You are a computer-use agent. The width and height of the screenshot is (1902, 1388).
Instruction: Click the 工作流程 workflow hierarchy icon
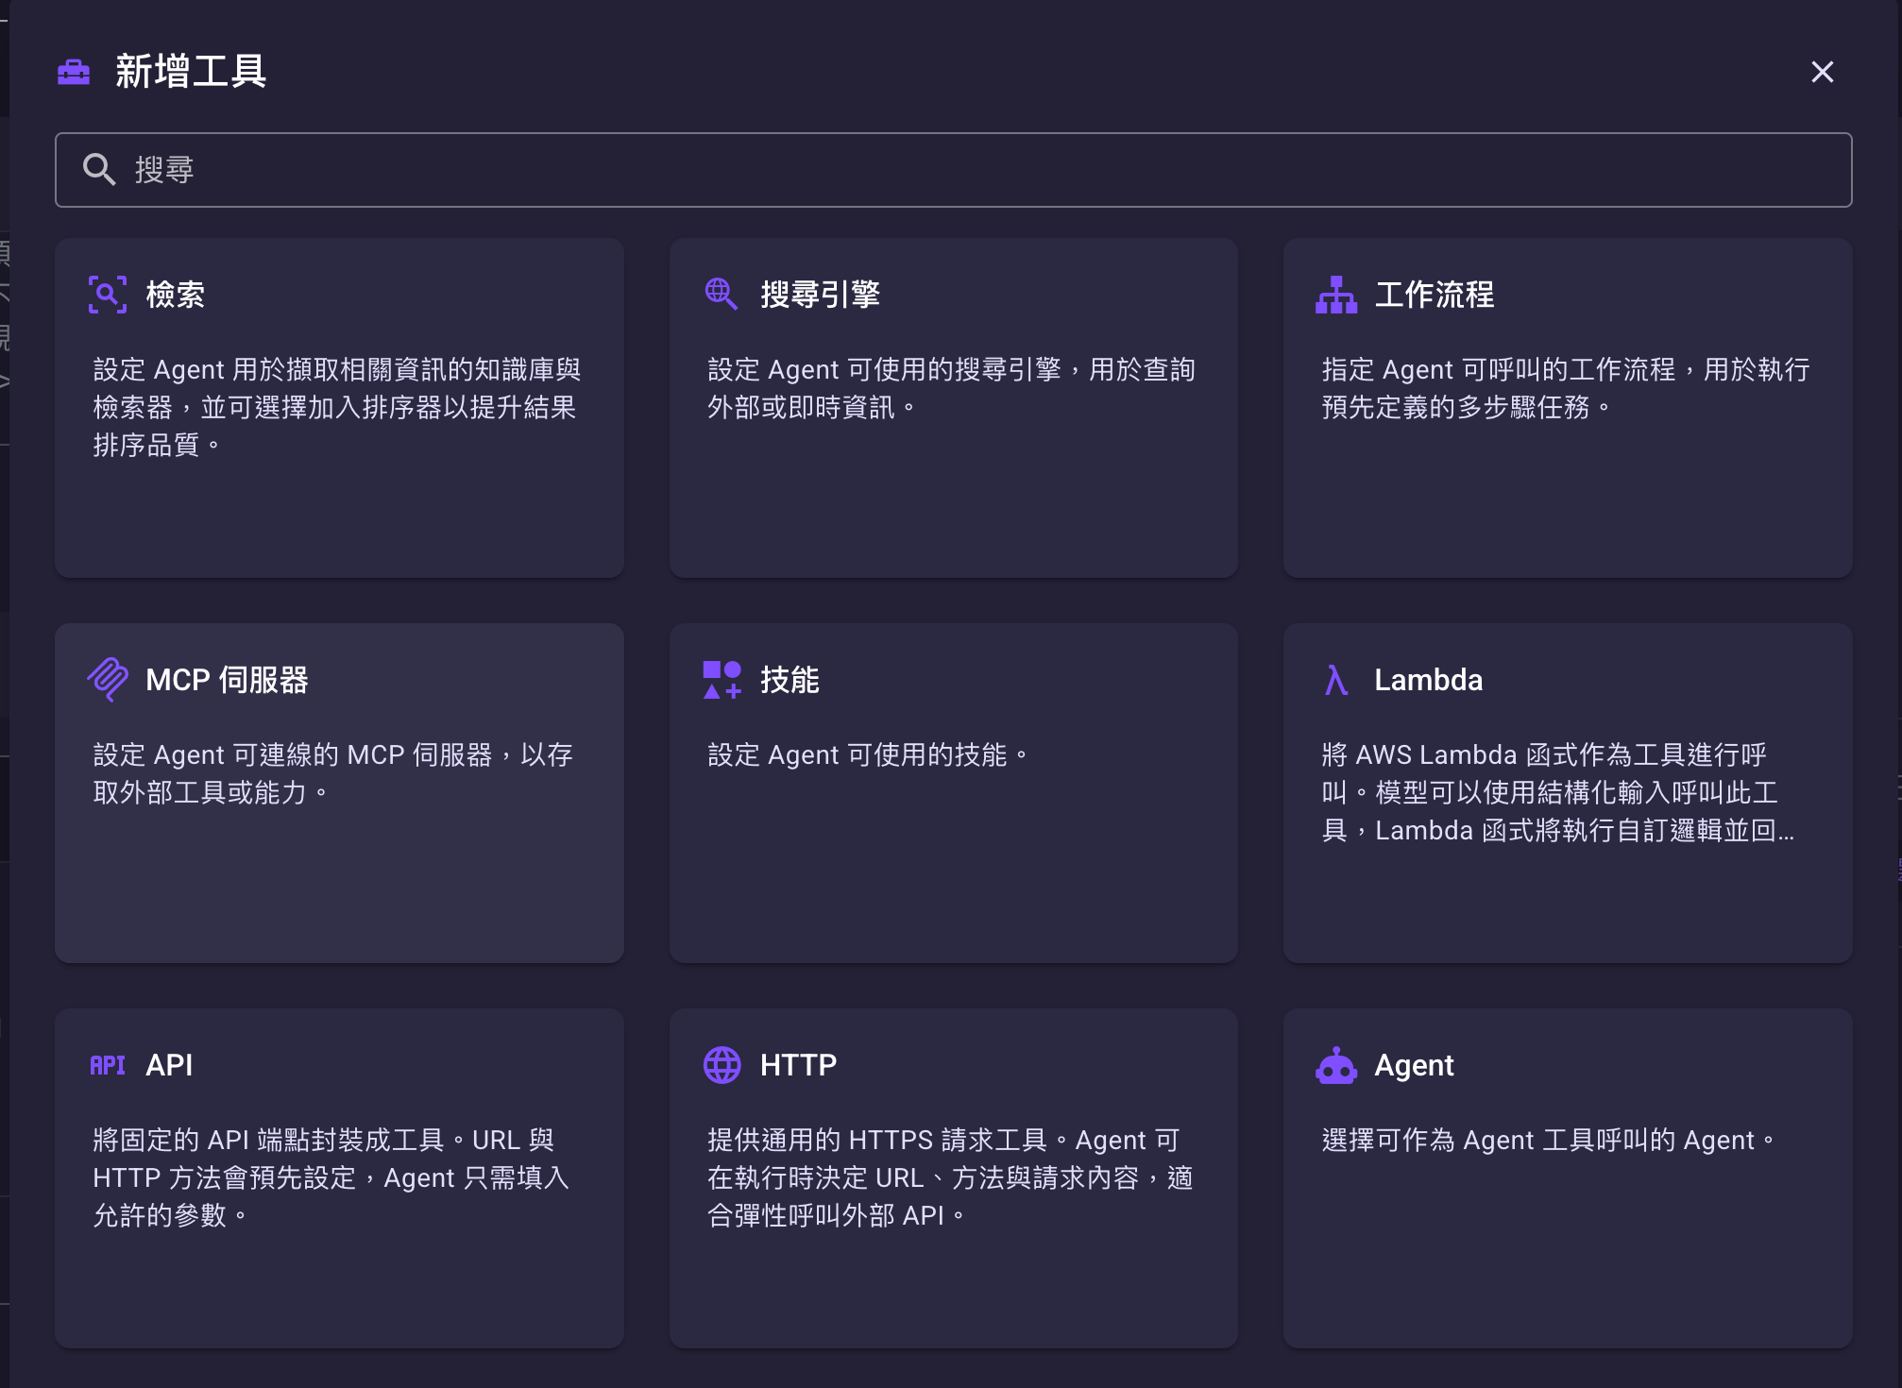click(x=1336, y=295)
